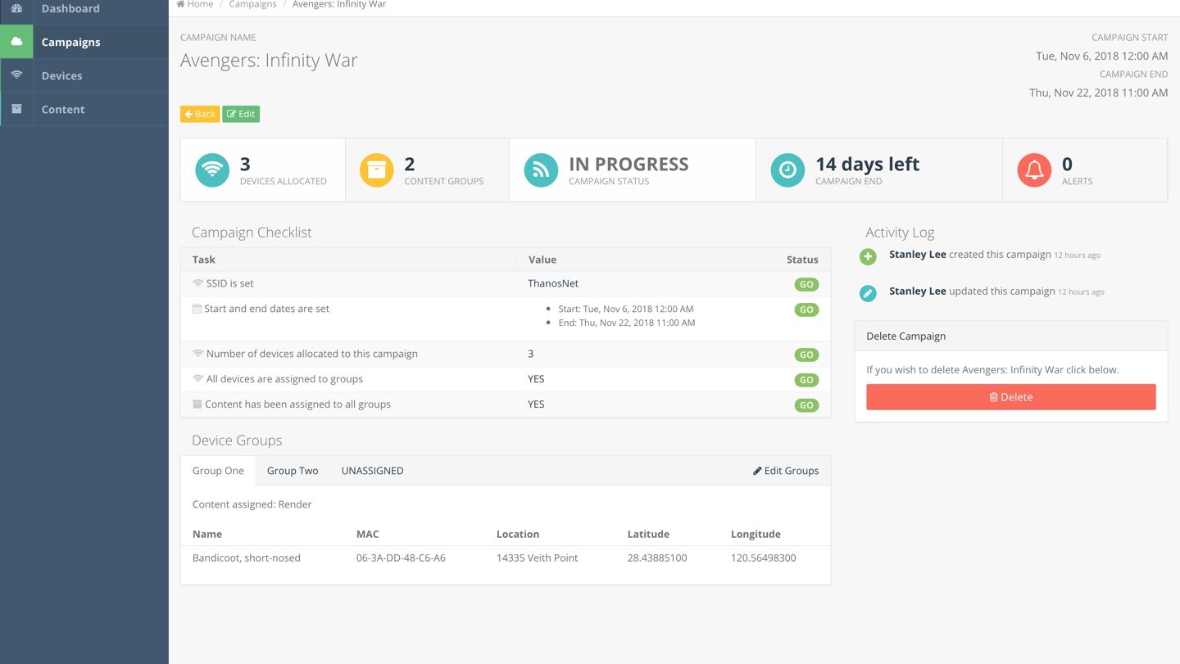Click the pencil icon in Activity Log
This screenshot has height=664, width=1180.
point(868,293)
